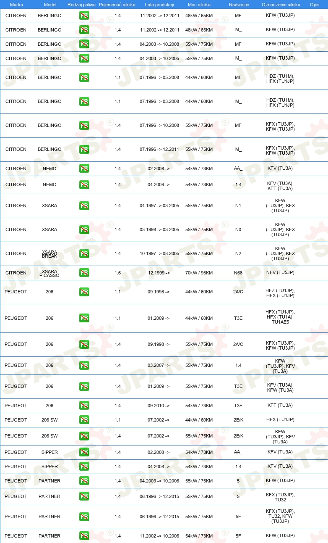Click fuel icon for Nemo 04.2009 row
This screenshot has height=543, width=328.
click(84, 185)
